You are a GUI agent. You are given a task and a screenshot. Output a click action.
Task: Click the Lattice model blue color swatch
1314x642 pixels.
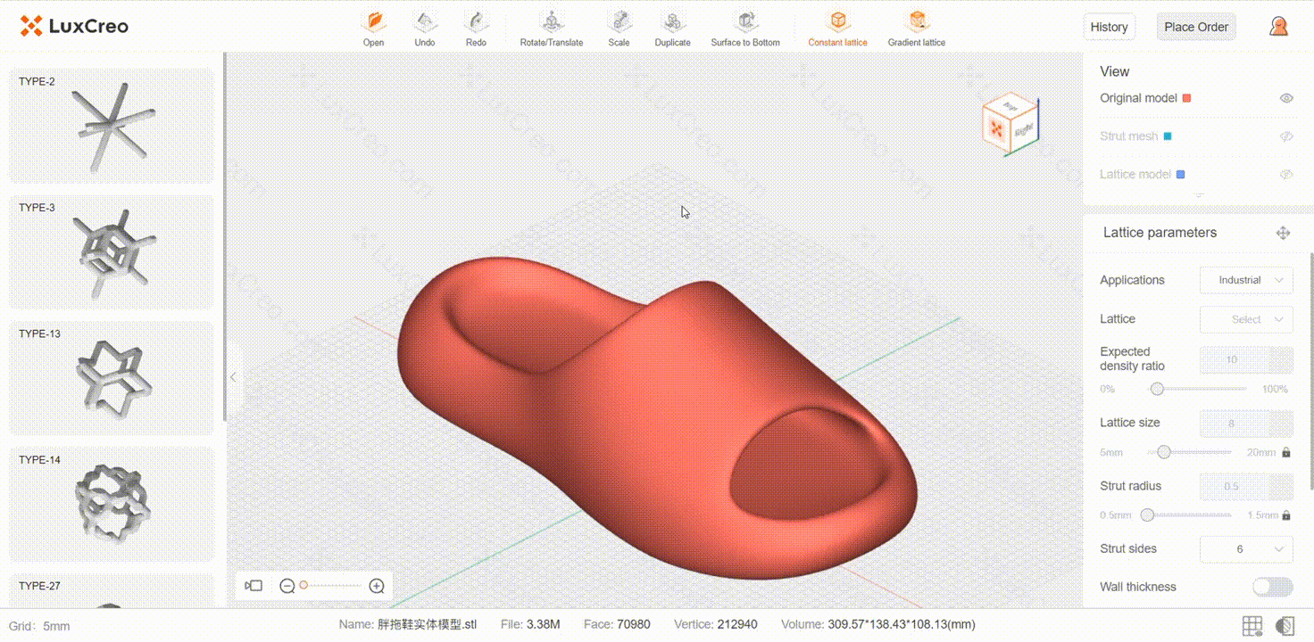[1180, 175]
